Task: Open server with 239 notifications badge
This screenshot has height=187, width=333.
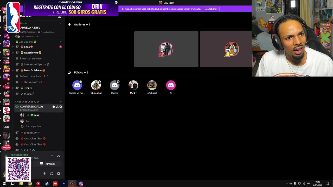Action: [6, 69]
